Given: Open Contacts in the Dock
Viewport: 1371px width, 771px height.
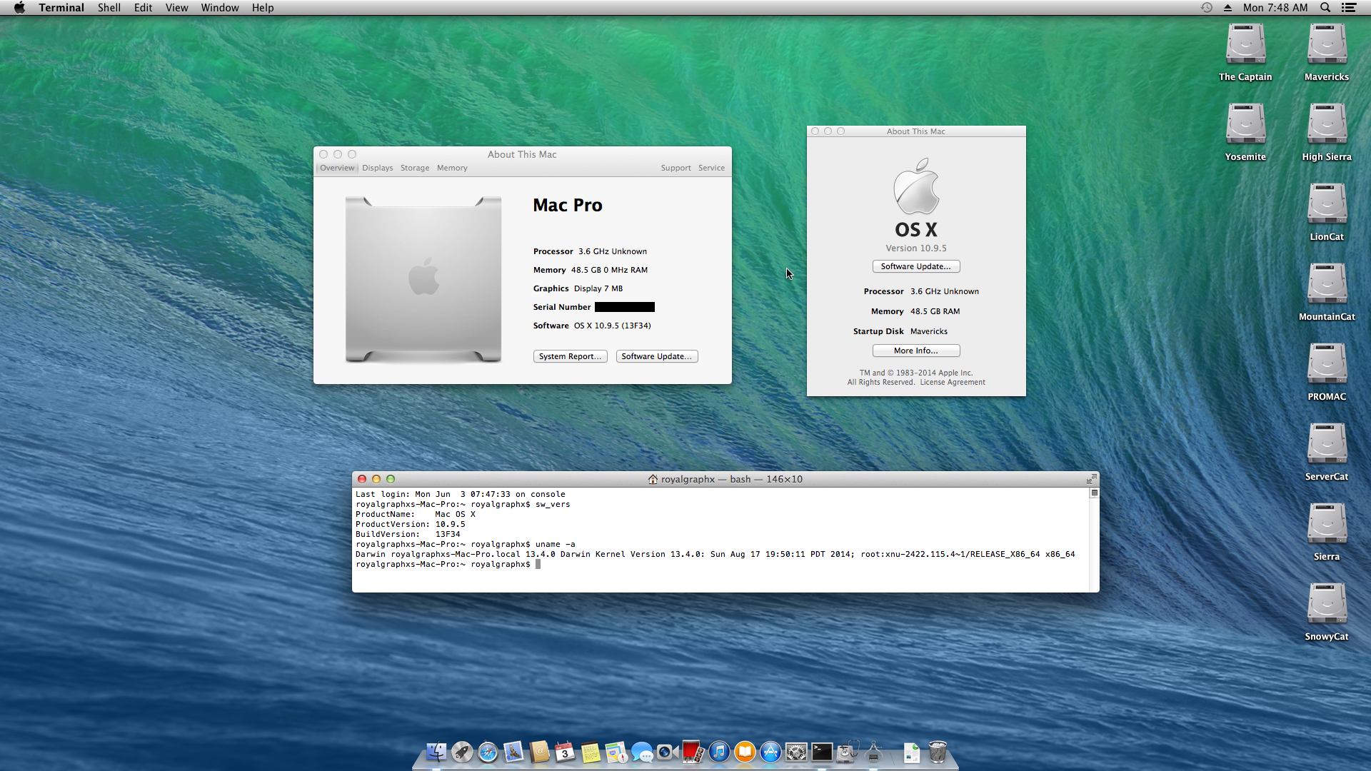Looking at the screenshot, I should tap(539, 752).
